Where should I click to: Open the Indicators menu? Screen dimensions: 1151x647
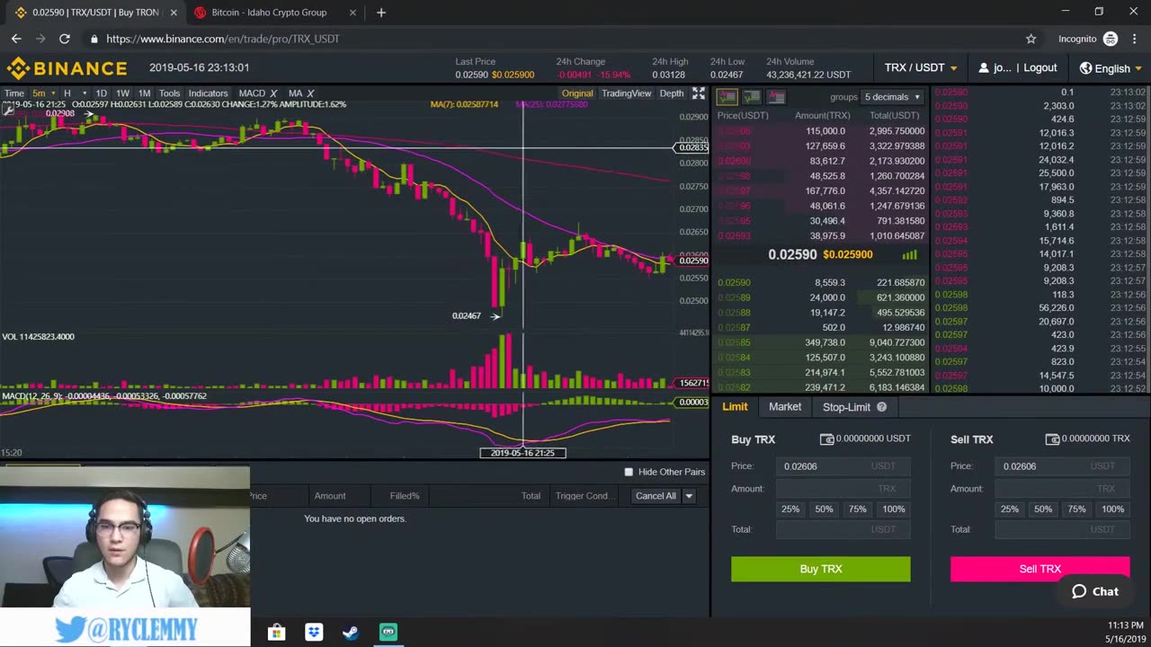pos(208,93)
